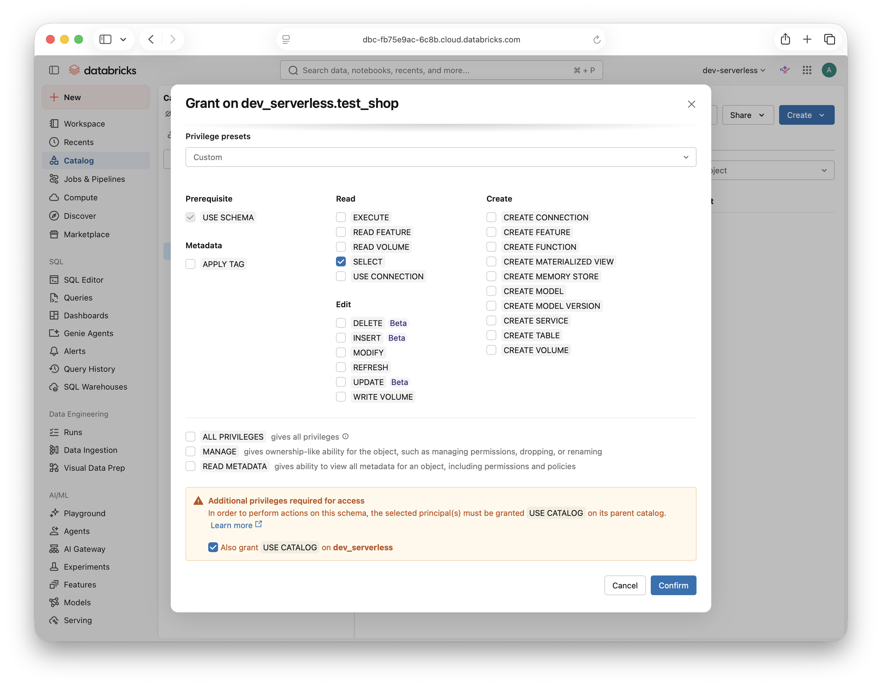Image resolution: width=882 pixels, height=687 pixels.
Task: Click the Safari share icon
Action: point(785,39)
